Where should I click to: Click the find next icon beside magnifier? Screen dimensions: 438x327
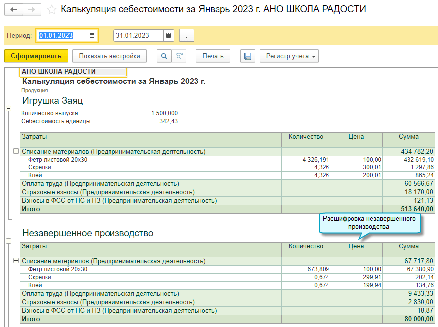click(x=179, y=56)
